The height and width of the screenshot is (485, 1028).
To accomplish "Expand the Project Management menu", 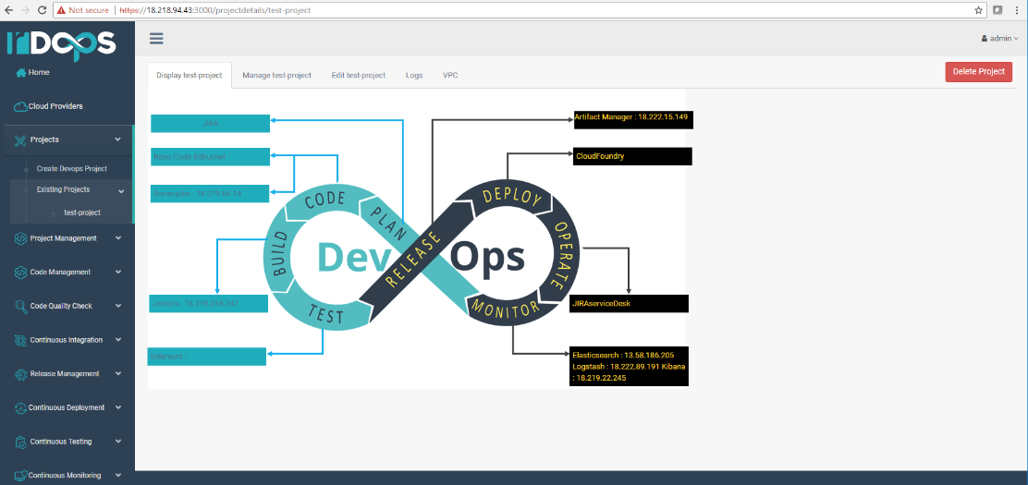I will tap(118, 238).
